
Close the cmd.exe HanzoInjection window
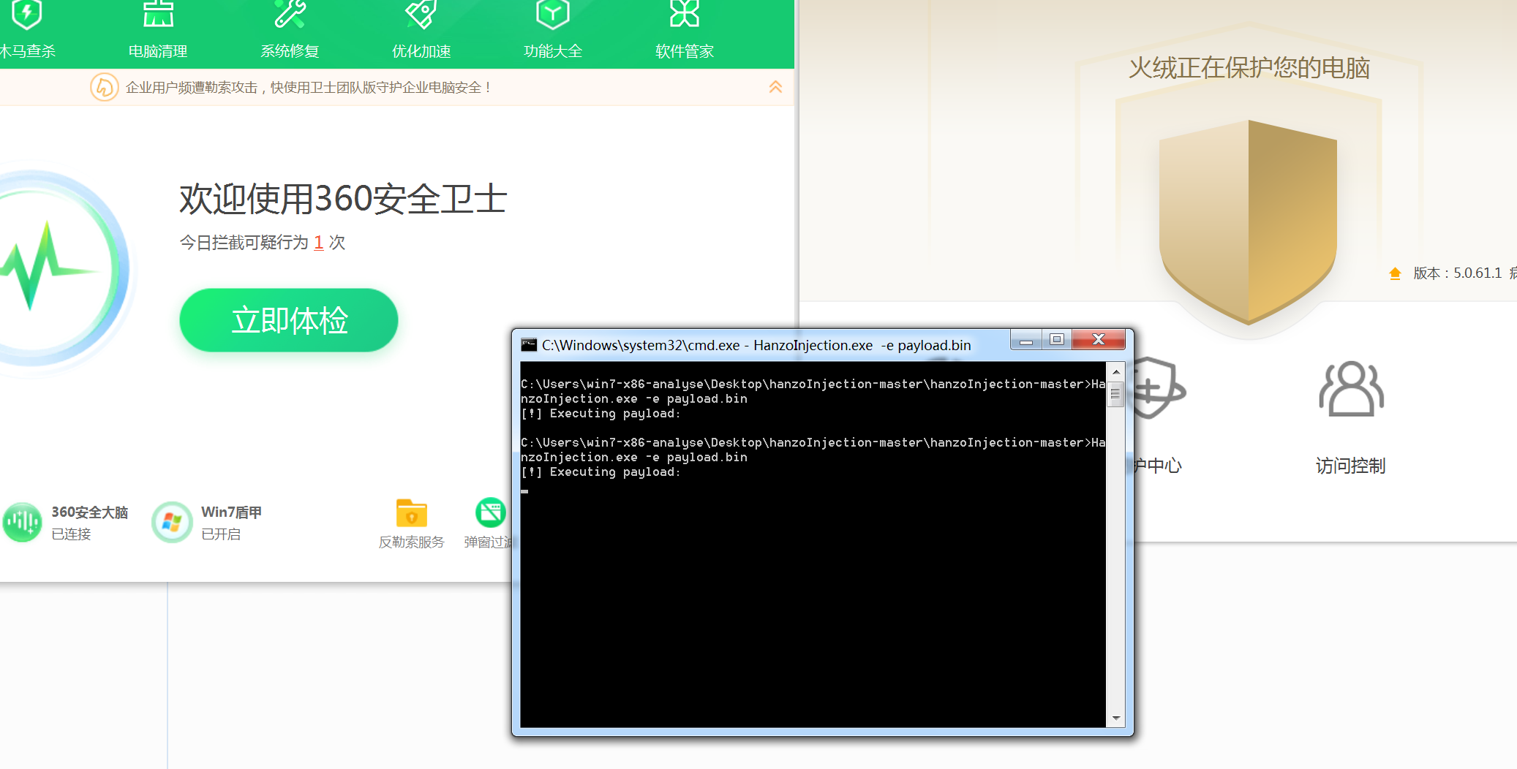click(x=1098, y=339)
